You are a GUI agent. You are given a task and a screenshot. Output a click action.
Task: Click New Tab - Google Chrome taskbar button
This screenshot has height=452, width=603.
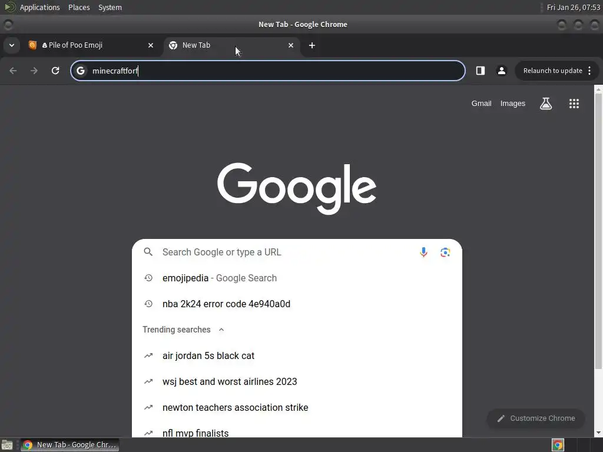(x=70, y=445)
